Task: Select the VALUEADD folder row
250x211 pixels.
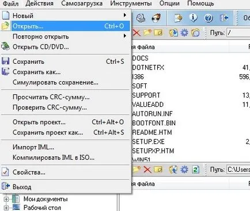Action: [148, 105]
